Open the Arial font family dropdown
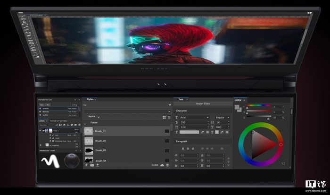 click(193, 117)
